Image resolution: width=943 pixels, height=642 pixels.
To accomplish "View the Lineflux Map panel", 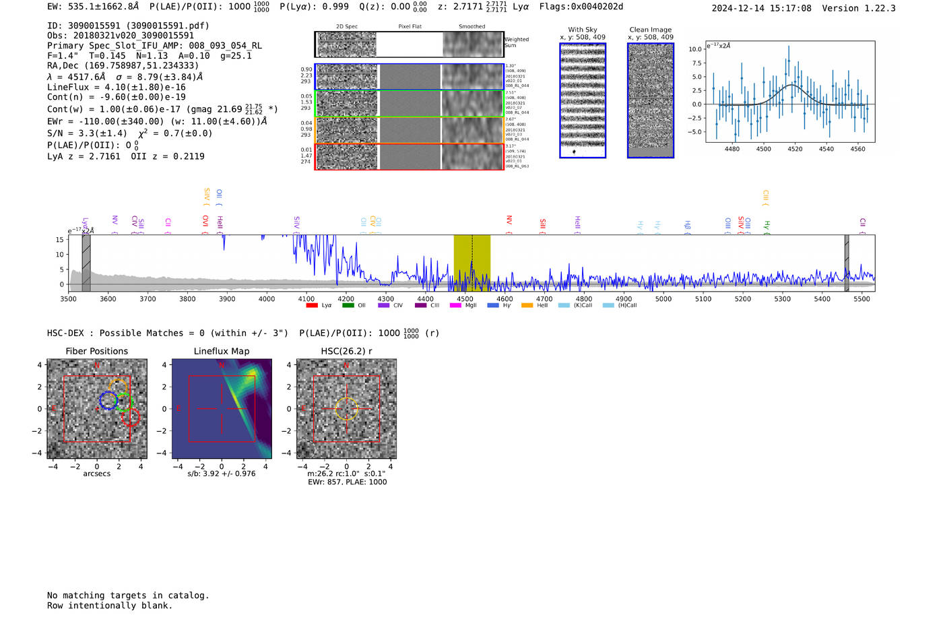I will click(222, 409).
